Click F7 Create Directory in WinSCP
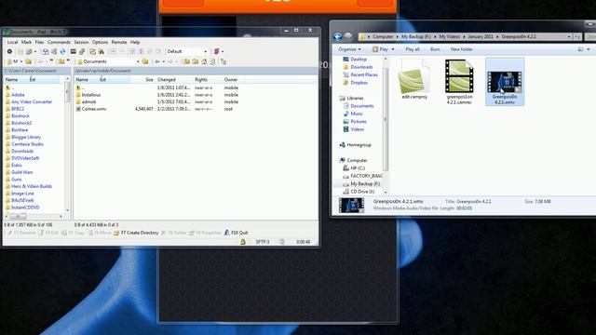This screenshot has width=596, height=335. [x=136, y=233]
